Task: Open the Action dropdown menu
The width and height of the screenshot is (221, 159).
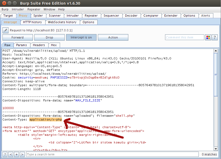Action: click(x=113, y=37)
